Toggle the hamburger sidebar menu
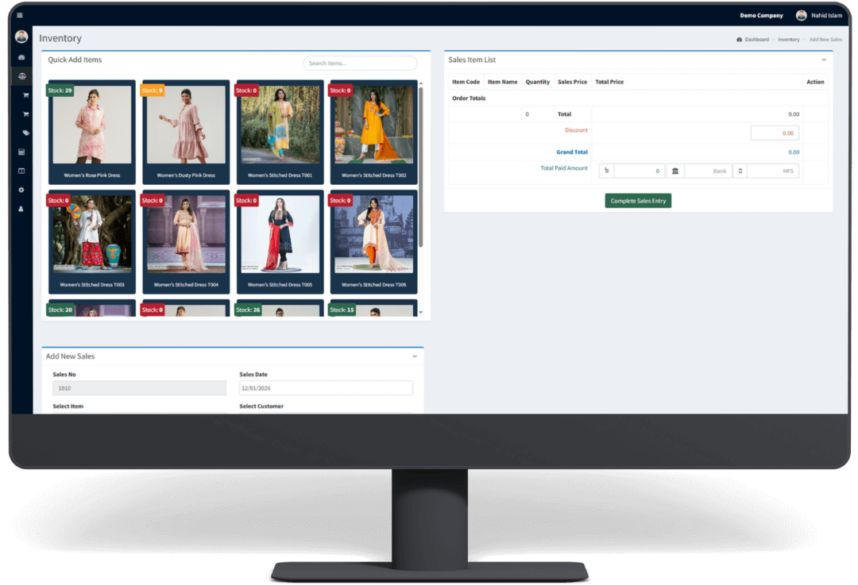 [x=20, y=15]
